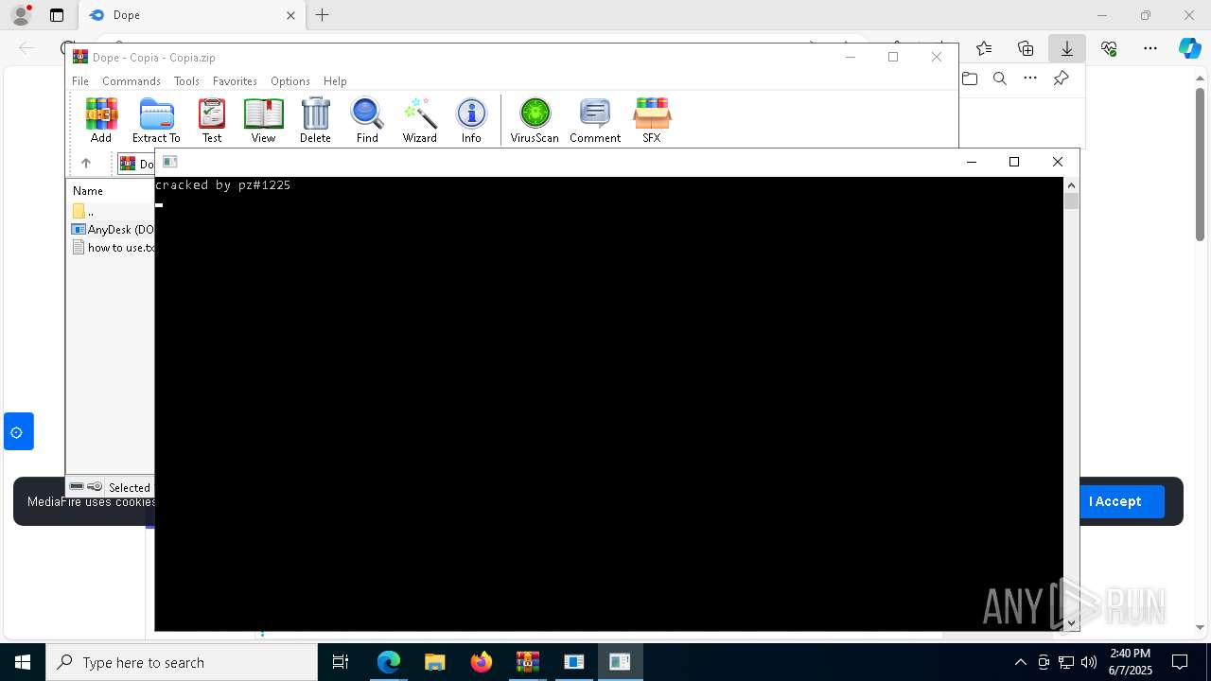1211x681 pixels.
Task: Select the how to use.txt file
Action: [x=113, y=247]
